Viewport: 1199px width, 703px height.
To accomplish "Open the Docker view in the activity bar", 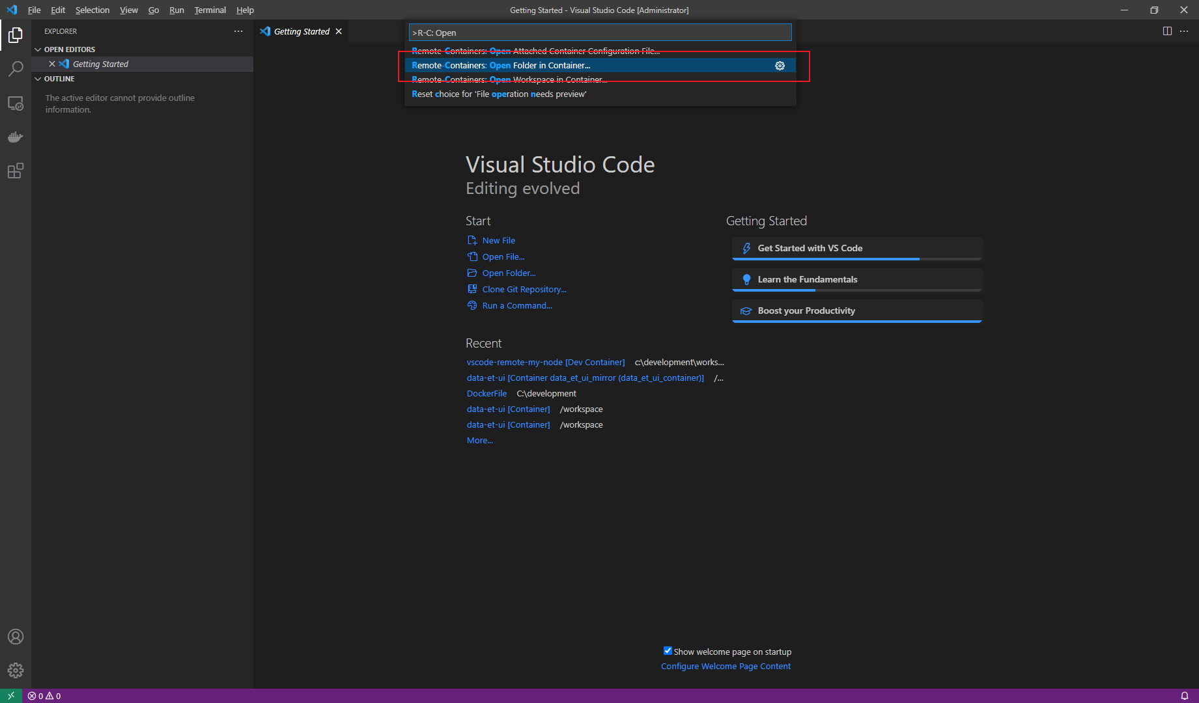I will [x=16, y=137].
